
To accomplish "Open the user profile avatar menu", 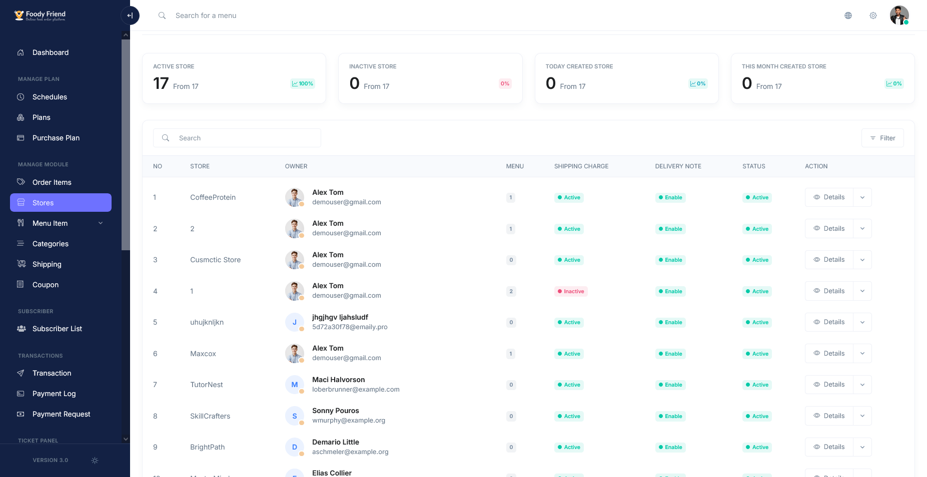I will point(899,15).
